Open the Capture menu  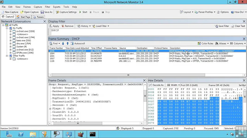pyautogui.click(x=38, y=7)
